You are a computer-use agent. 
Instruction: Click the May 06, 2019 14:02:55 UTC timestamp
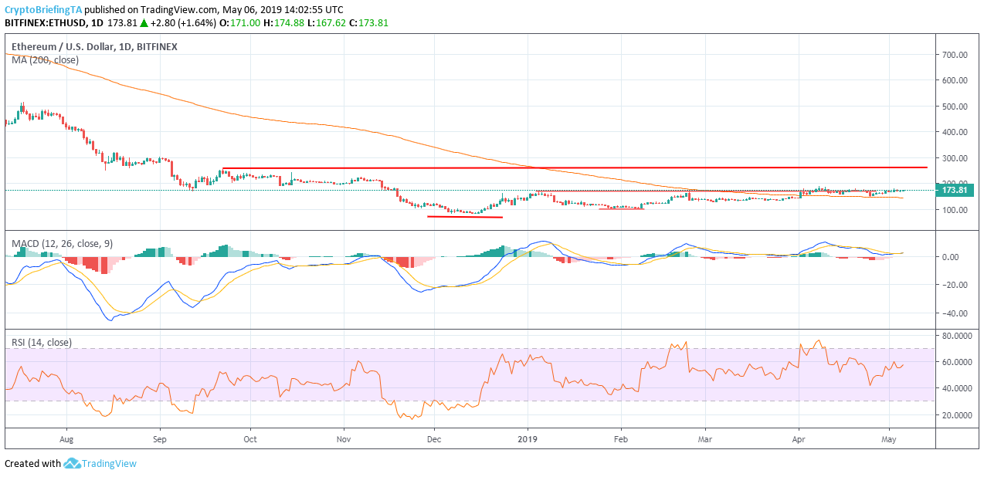click(283, 9)
